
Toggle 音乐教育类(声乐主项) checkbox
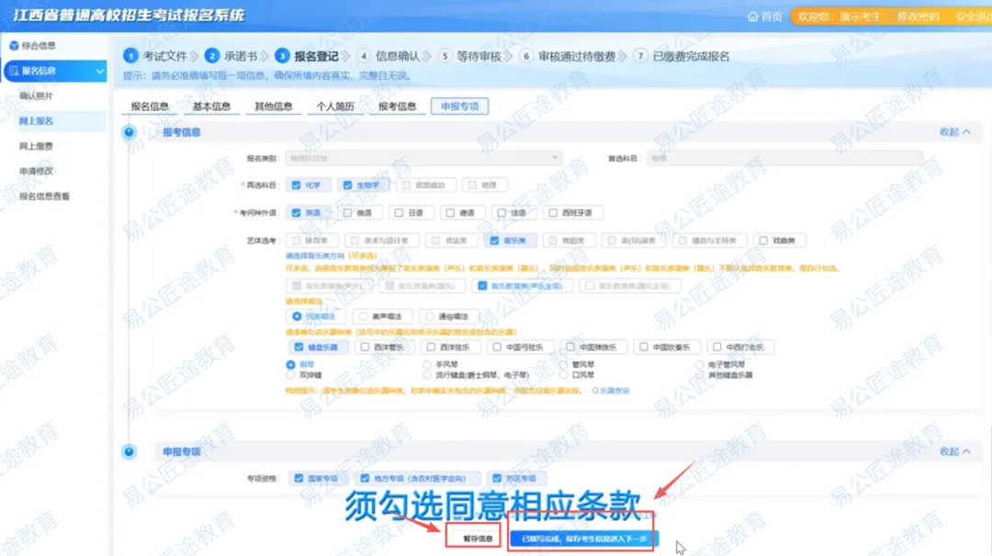coord(482,285)
